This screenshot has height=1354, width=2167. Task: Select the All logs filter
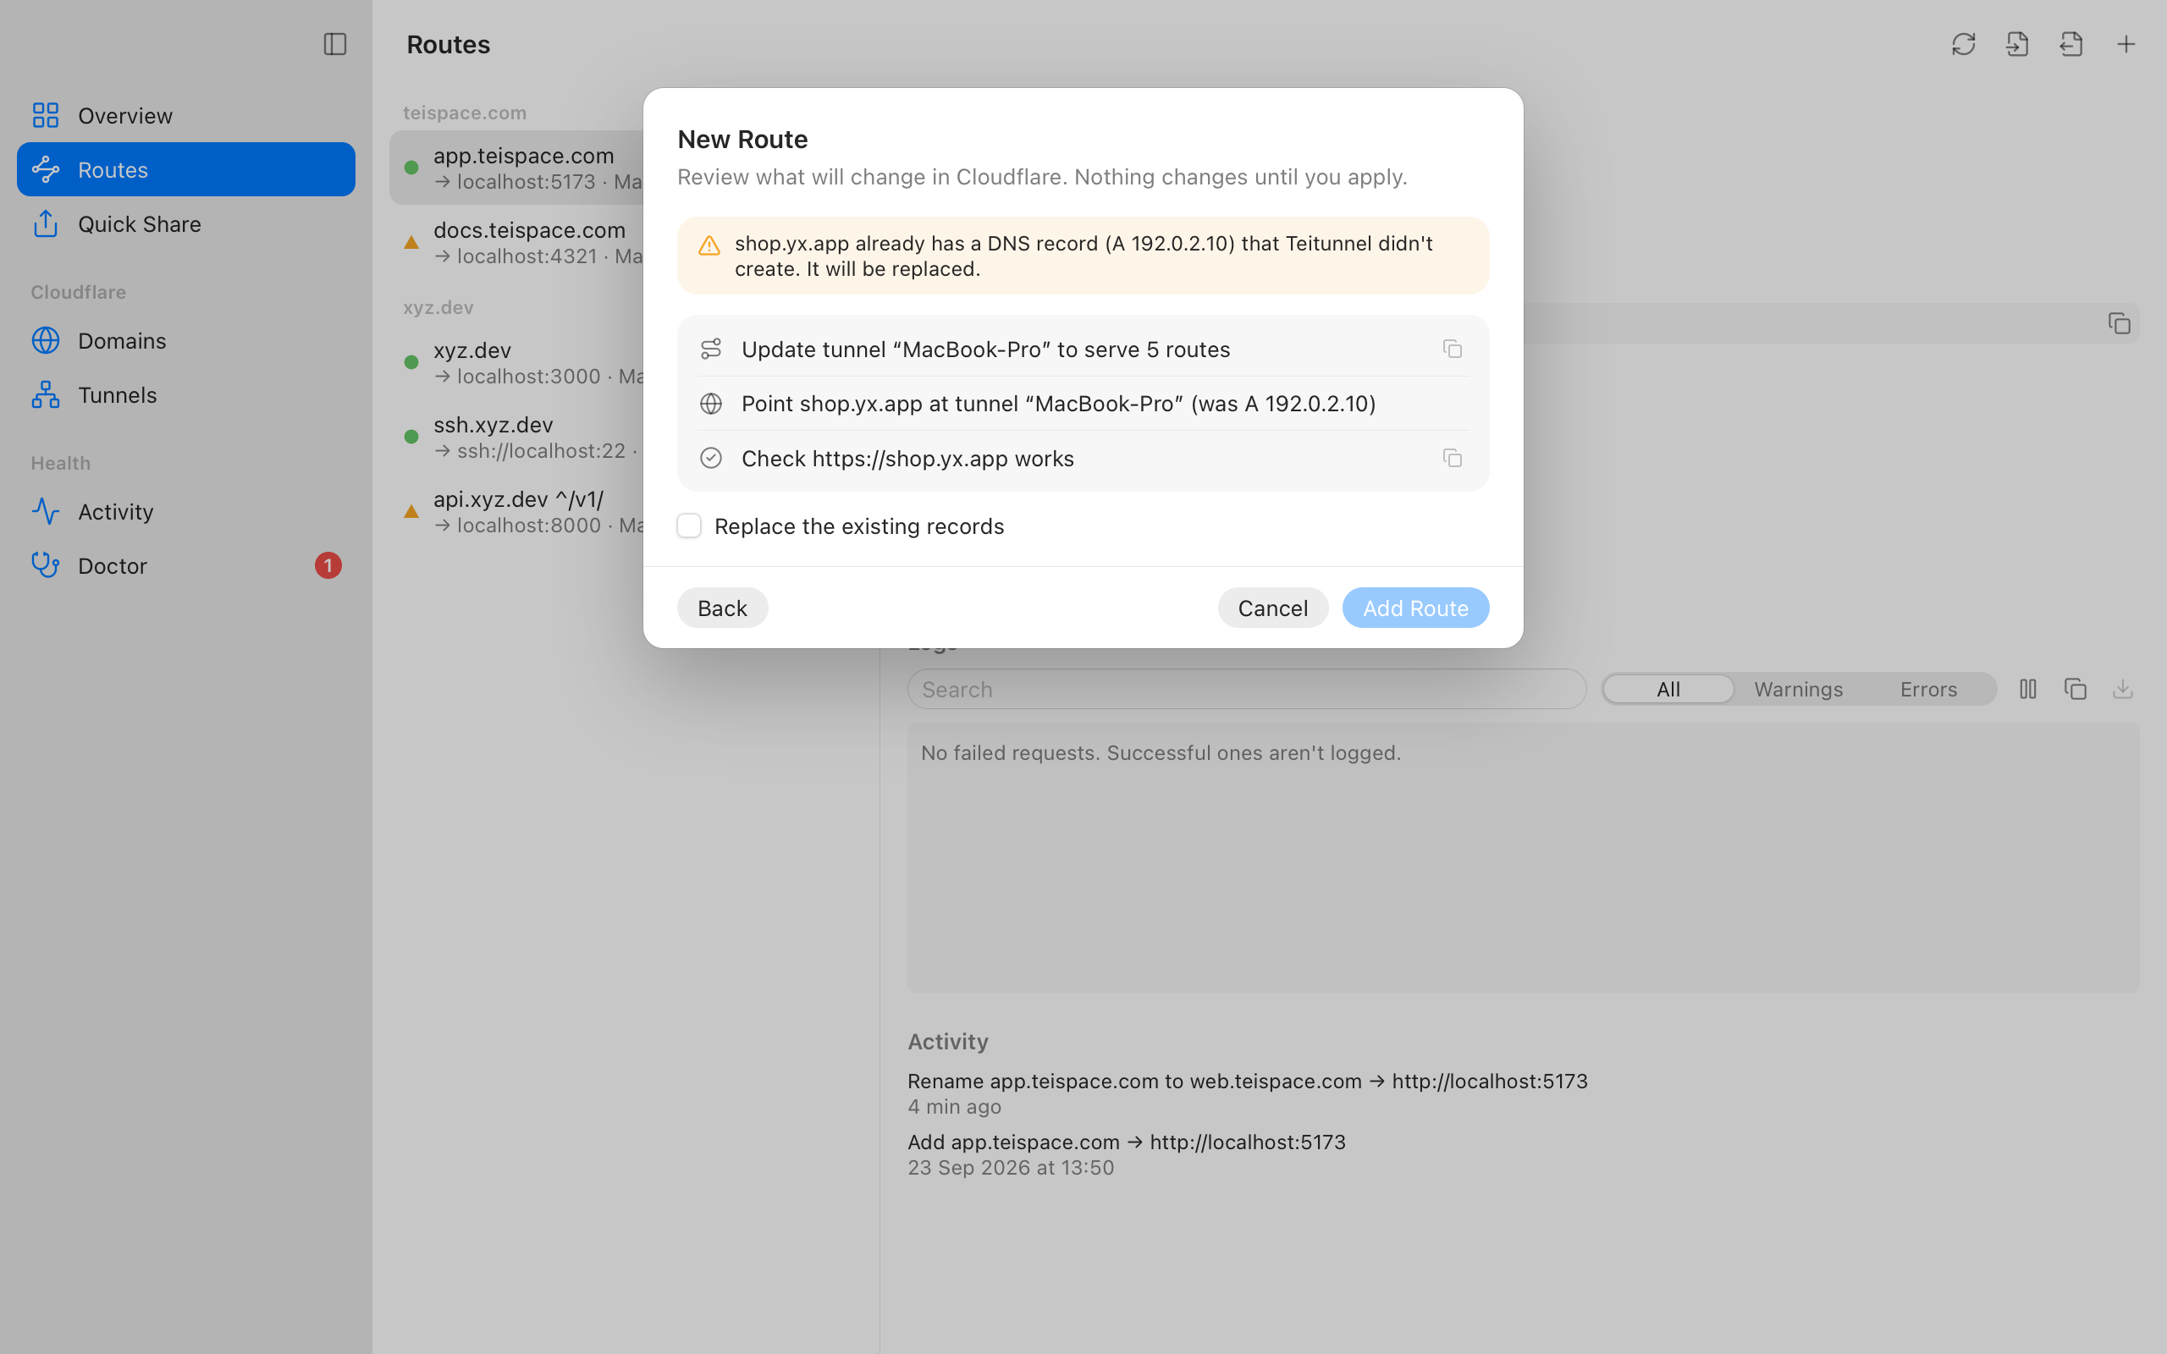pos(1668,690)
